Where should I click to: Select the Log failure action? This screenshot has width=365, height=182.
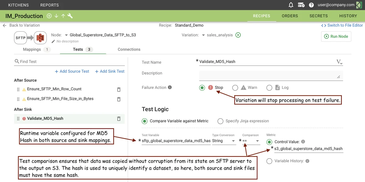point(269,88)
